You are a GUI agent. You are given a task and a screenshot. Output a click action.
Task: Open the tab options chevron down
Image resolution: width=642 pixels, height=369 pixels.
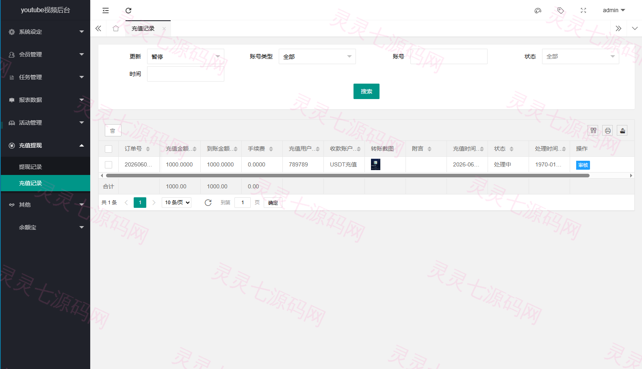(x=635, y=28)
